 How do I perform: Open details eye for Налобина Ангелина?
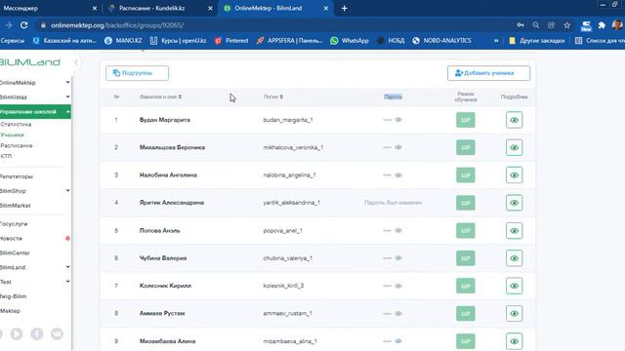pyautogui.click(x=515, y=175)
